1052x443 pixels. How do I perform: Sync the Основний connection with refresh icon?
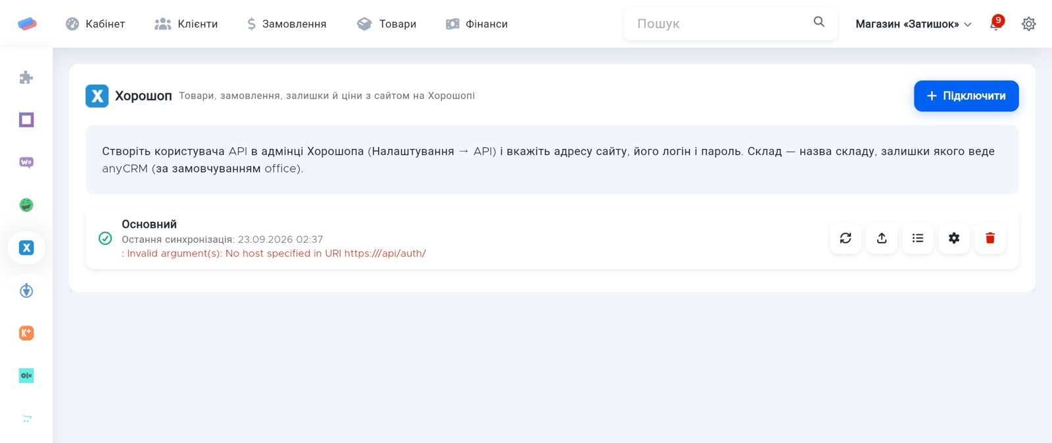tap(846, 238)
